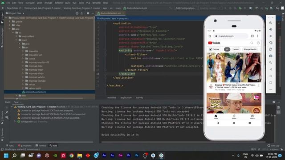
Task: Open the File menu
Action: pos(8,3)
